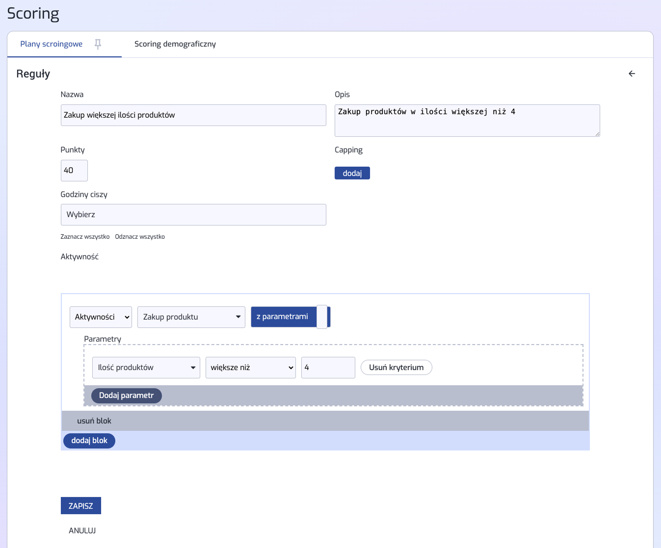Image resolution: width=661 pixels, height=548 pixels.
Task: Save the rule with ZAPISZ
Action: [81, 506]
